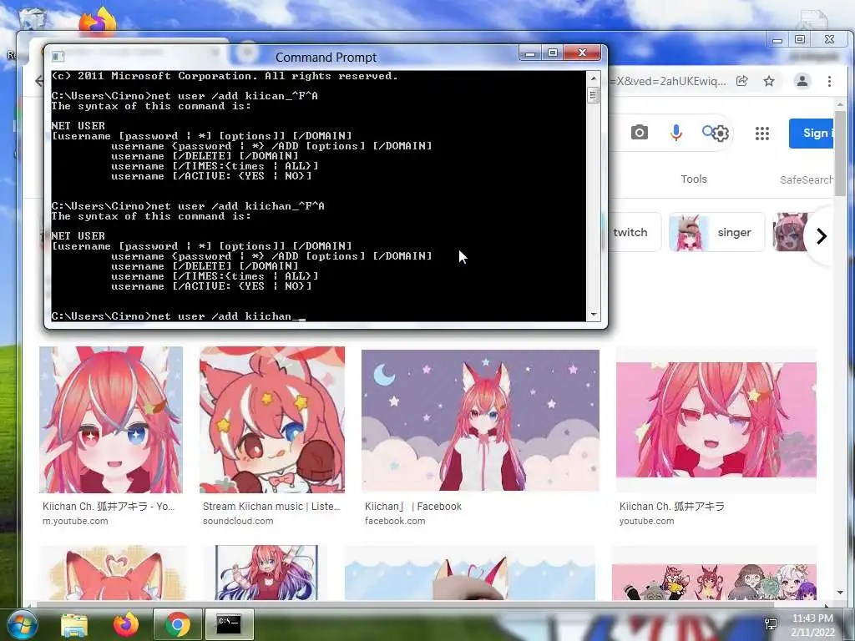Open the m.youtube.com Kiichan image result
The height and width of the screenshot is (641, 855).
(111, 420)
